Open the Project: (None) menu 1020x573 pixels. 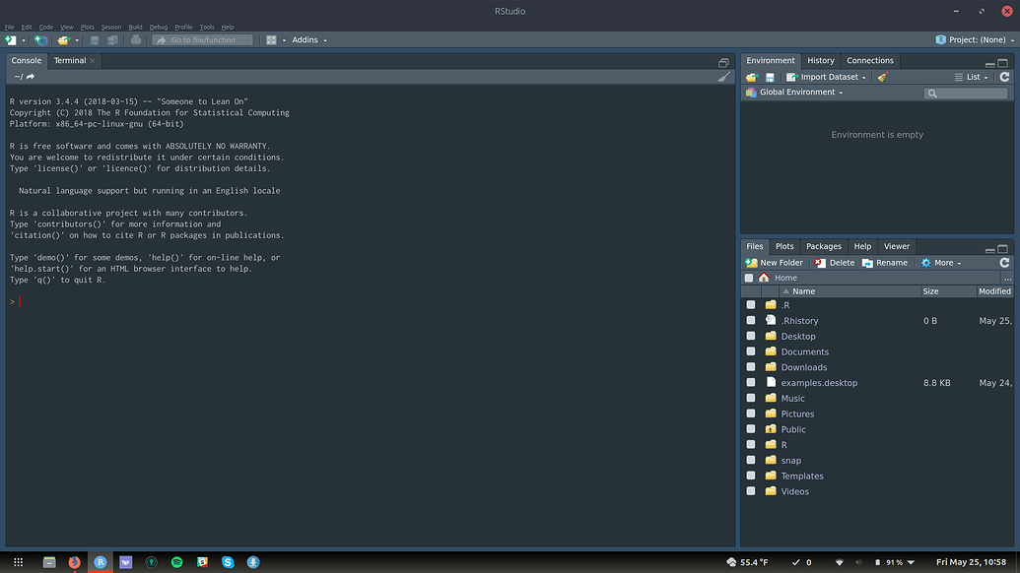tap(975, 39)
